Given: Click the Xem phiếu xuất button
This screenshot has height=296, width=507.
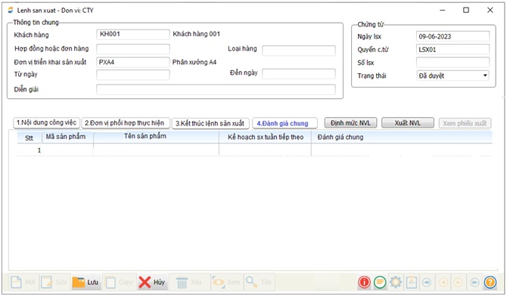Looking at the screenshot, I should coord(465,123).
